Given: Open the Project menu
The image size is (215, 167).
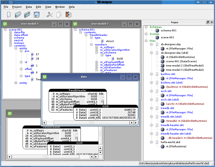Looking at the screenshot, I should point(17,7).
